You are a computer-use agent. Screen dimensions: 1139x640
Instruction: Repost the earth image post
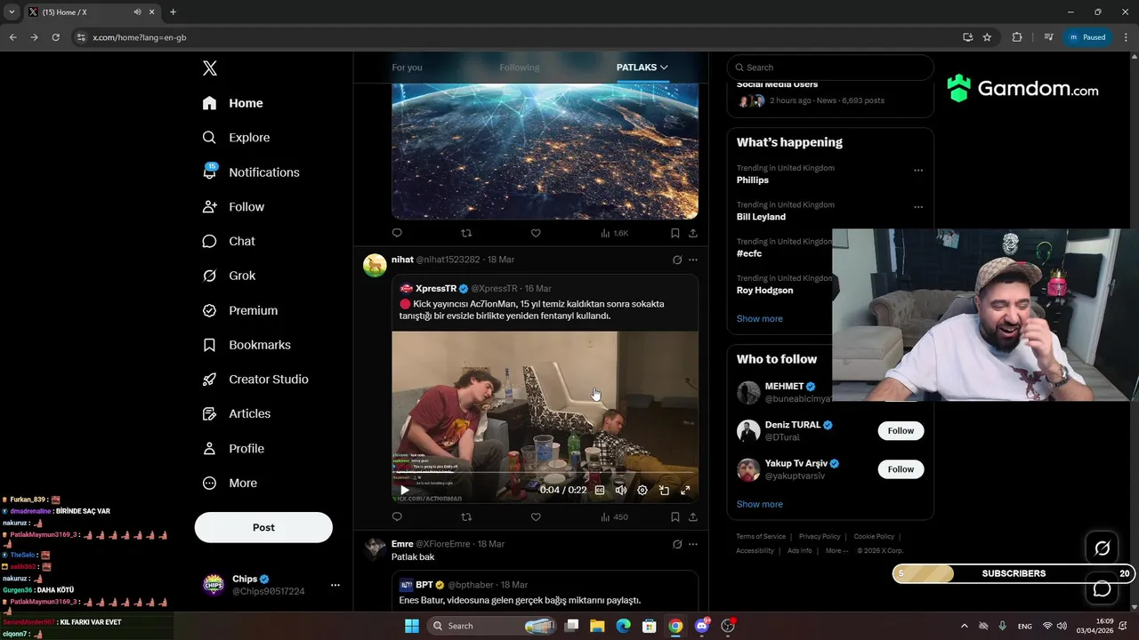(x=466, y=233)
